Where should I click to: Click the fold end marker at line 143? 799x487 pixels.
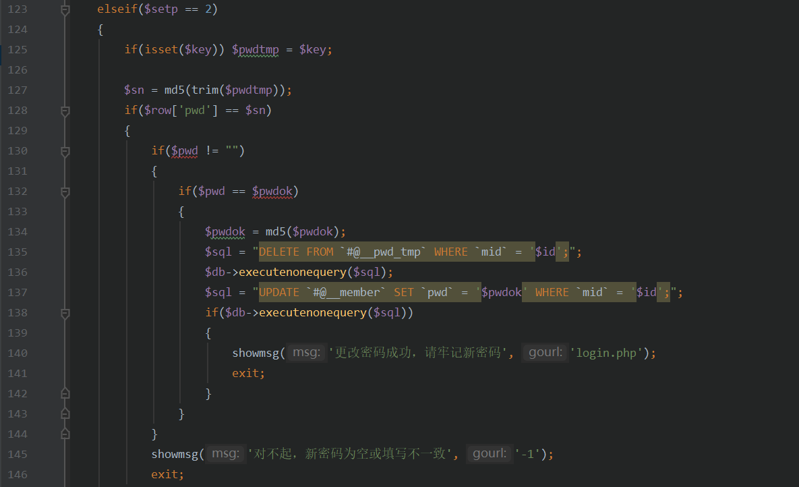click(x=65, y=413)
